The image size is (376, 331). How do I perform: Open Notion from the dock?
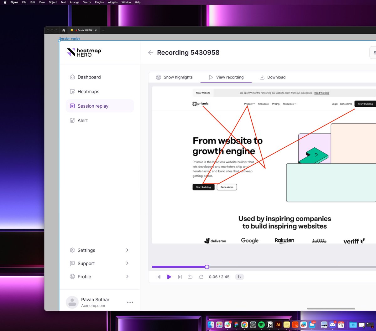tap(270, 325)
